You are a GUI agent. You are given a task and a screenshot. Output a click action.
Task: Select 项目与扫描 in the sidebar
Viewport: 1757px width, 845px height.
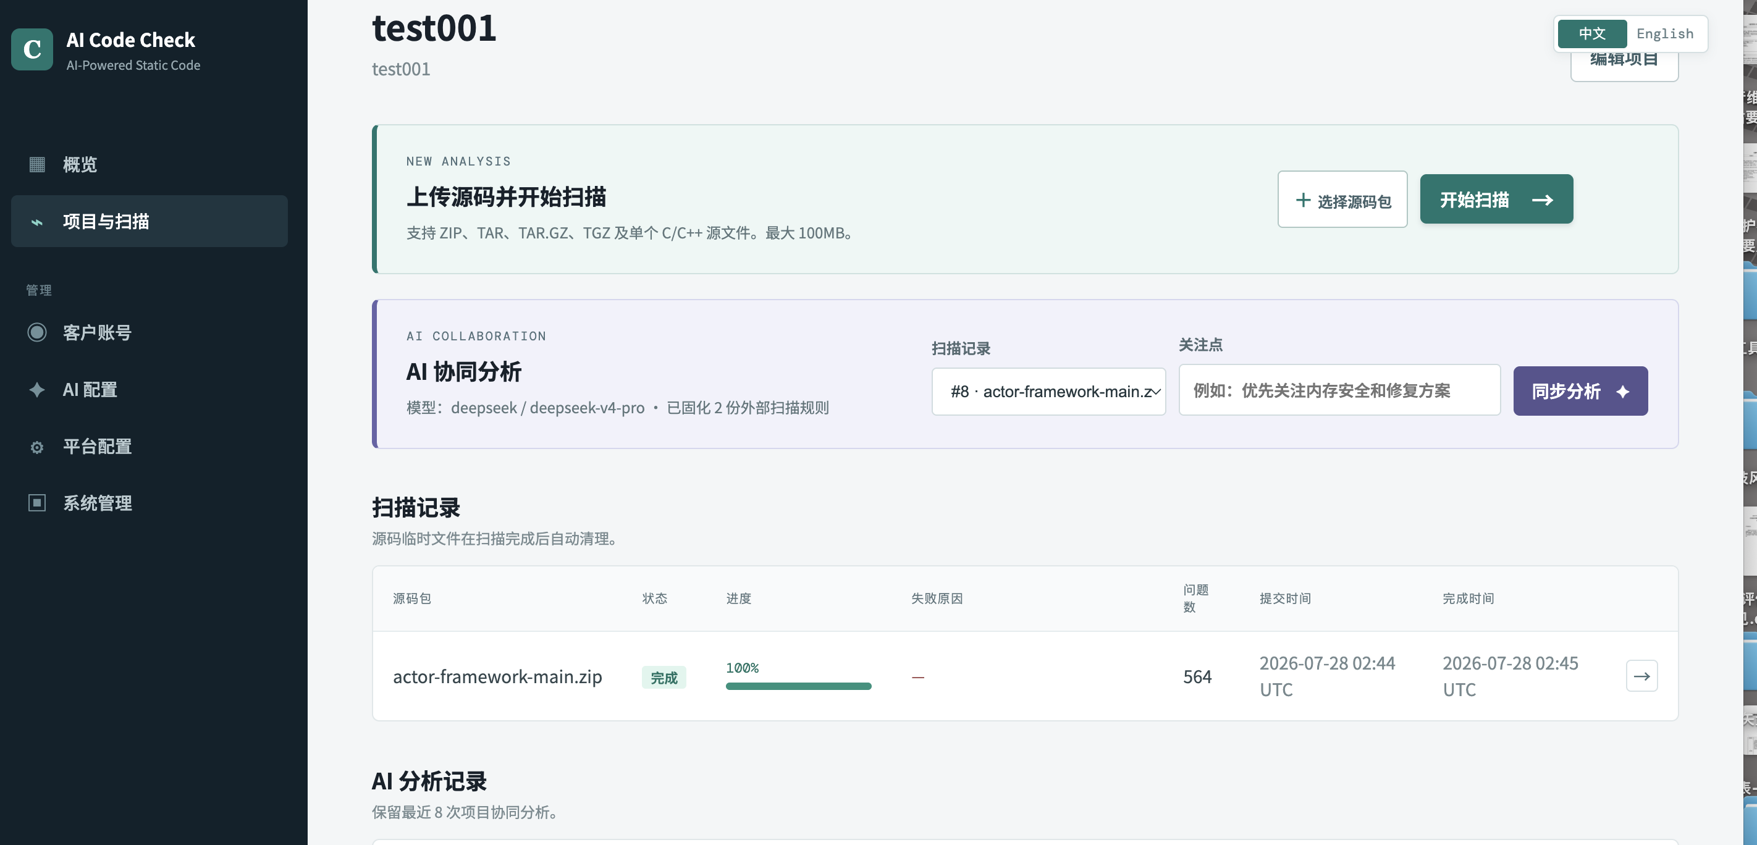150,222
